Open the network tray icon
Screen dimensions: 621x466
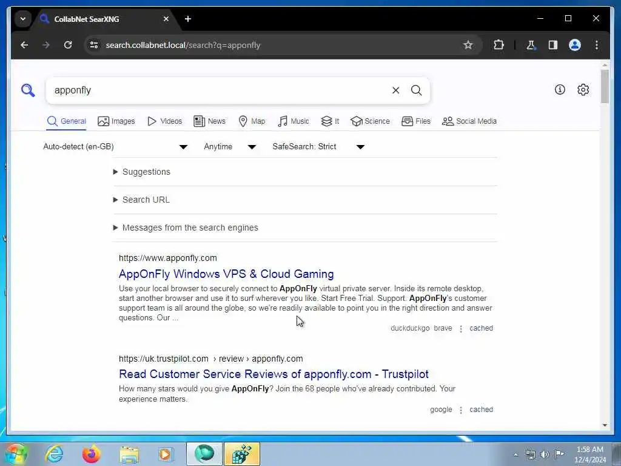530,454
